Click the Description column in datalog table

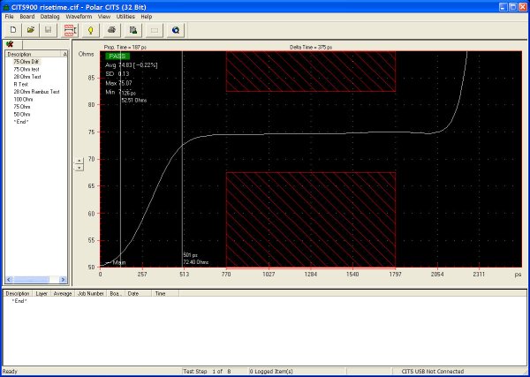[18, 293]
